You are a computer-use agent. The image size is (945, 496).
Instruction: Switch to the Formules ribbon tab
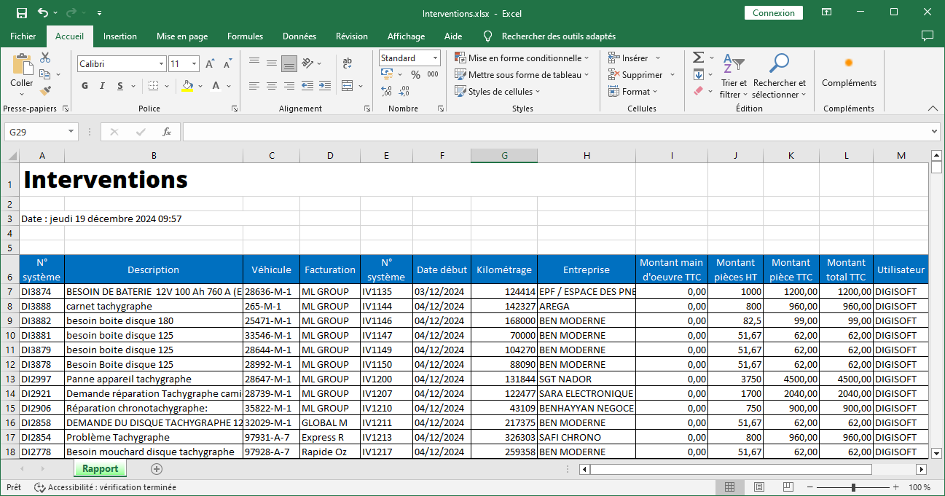(x=246, y=36)
